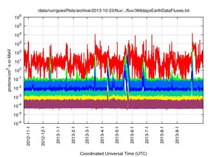Click the 2012-11-1 date label
This screenshot has height=157, width=224.
click(x=28, y=136)
